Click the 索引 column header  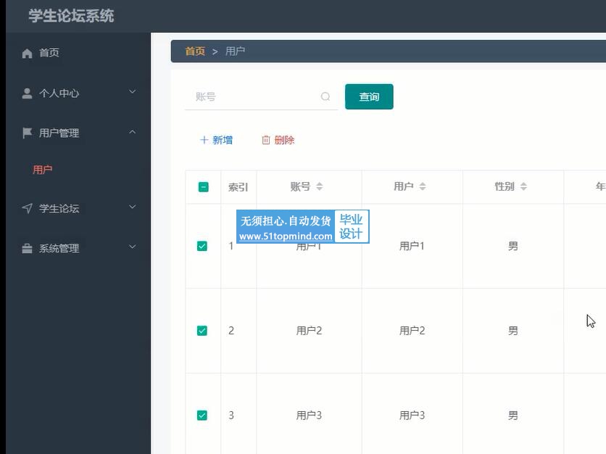[x=238, y=187]
